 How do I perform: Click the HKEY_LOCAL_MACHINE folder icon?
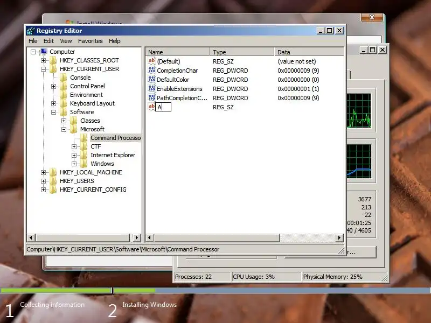(53, 172)
